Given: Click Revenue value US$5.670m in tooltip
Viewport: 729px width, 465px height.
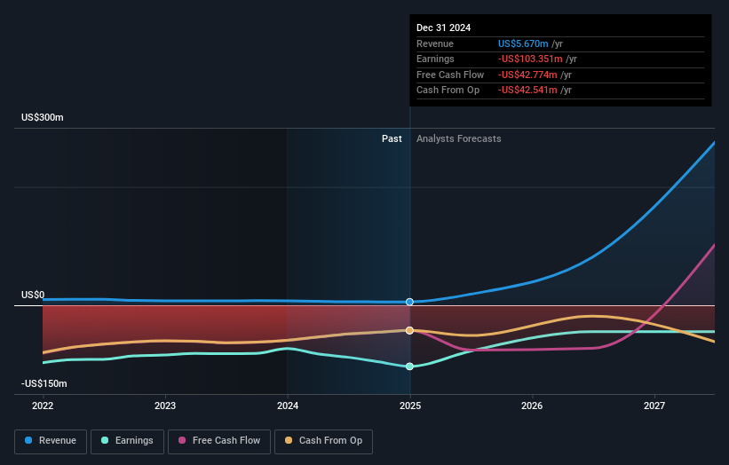Looking at the screenshot, I should point(523,43).
